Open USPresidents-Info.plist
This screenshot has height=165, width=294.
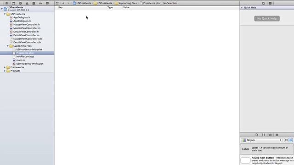tap(29, 49)
